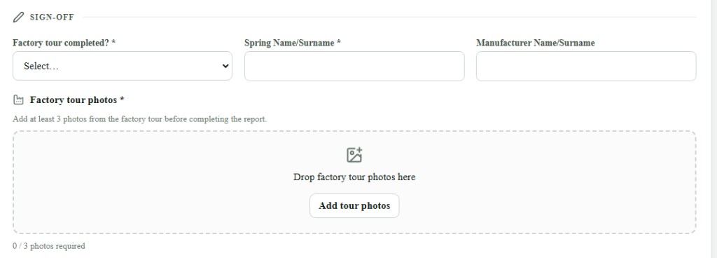Image resolution: width=717 pixels, height=258 pixels.
Task: Focus the Manufacturer Name/Surname input field
Action: (x=586, y=66)
